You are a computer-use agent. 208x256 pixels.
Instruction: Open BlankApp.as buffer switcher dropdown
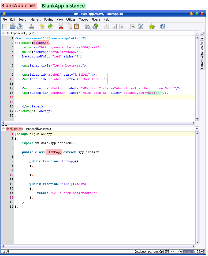(197, 129)
